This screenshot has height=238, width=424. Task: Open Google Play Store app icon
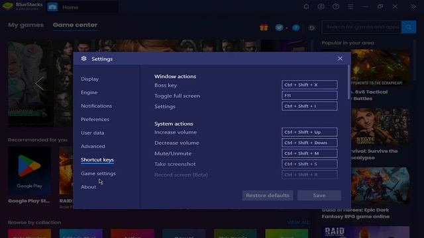click(x=29, y=171)
